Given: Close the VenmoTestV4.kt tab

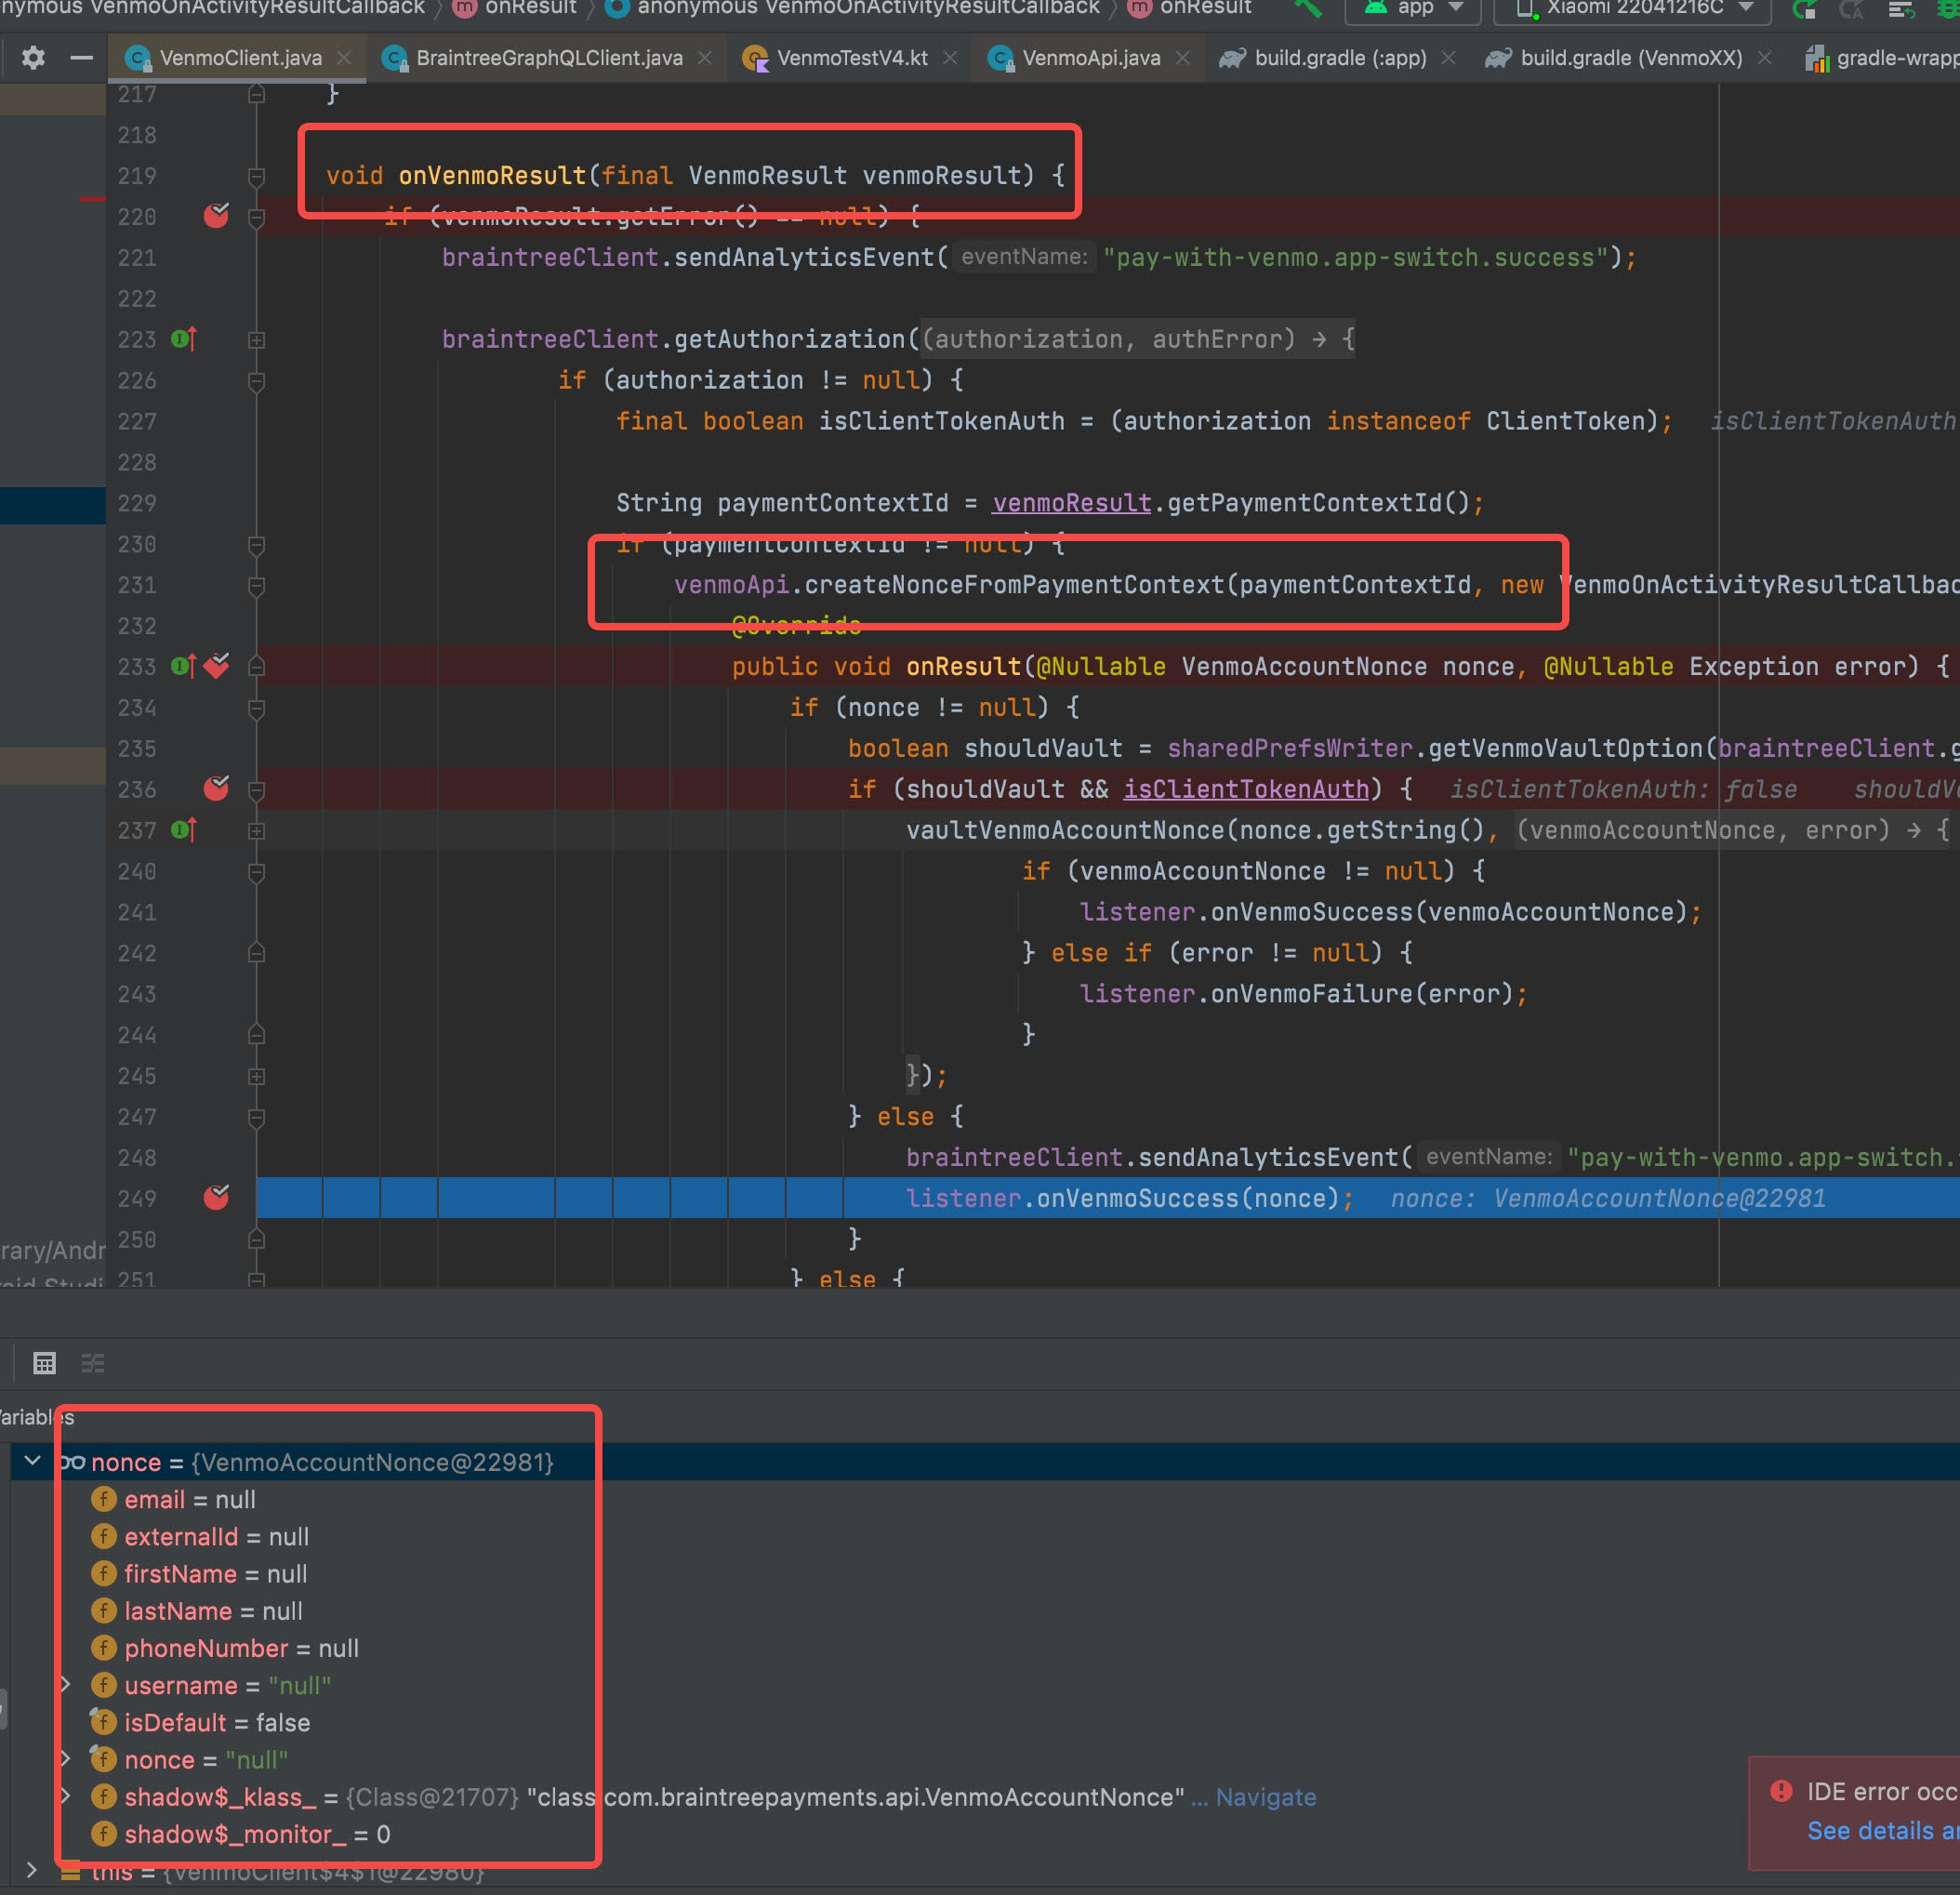Looking at the screenshot, I should [950, 58].
